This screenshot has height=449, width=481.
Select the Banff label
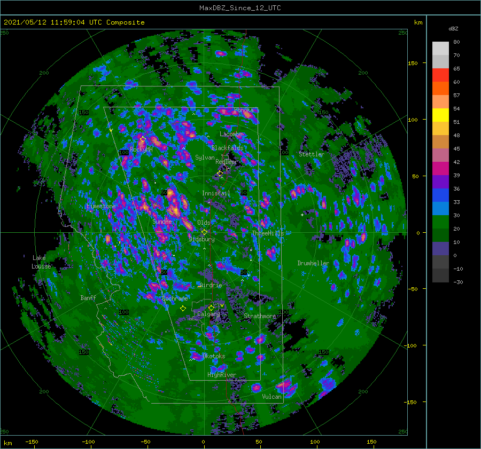[x=88, y=298]
